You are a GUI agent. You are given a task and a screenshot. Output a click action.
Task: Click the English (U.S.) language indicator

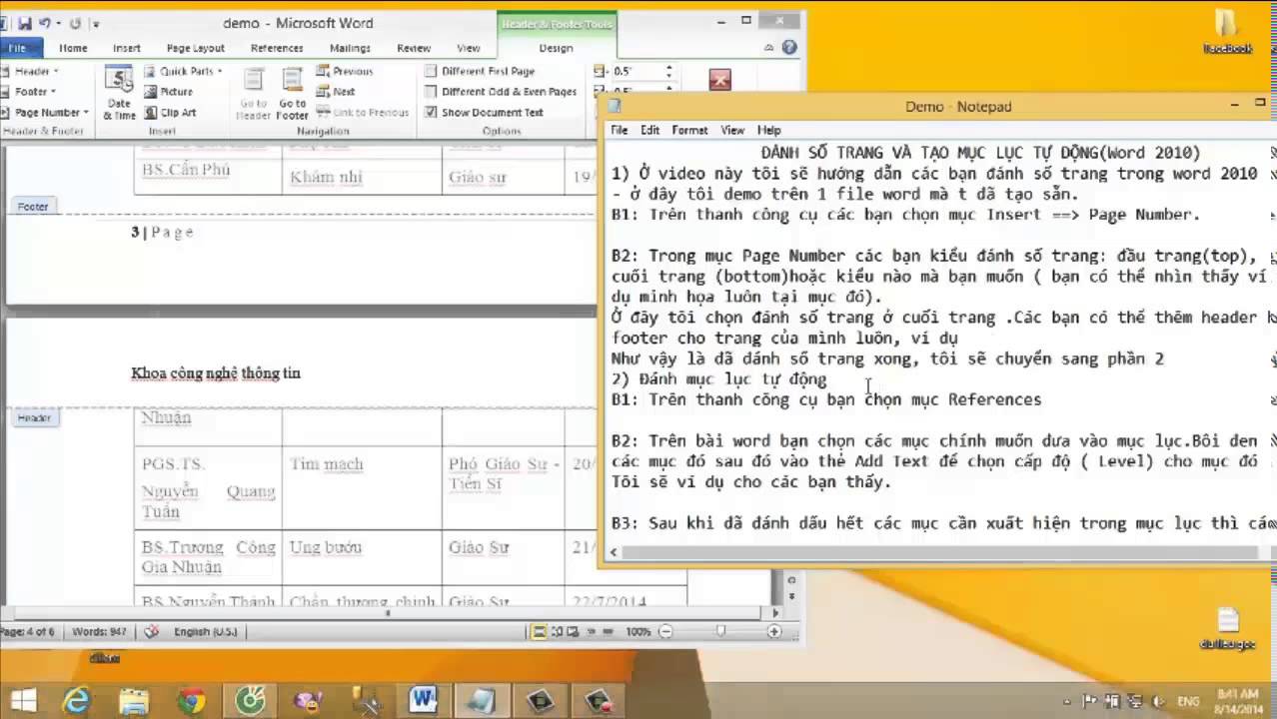pyautogui.click(x=204, y=631)
